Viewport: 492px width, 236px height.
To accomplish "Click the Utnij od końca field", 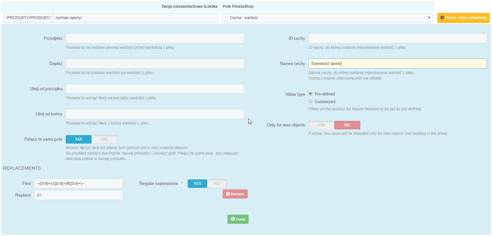I will coord(155,114).
